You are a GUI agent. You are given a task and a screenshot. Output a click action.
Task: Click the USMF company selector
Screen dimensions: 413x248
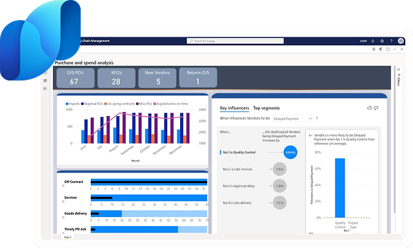[363, 41]
